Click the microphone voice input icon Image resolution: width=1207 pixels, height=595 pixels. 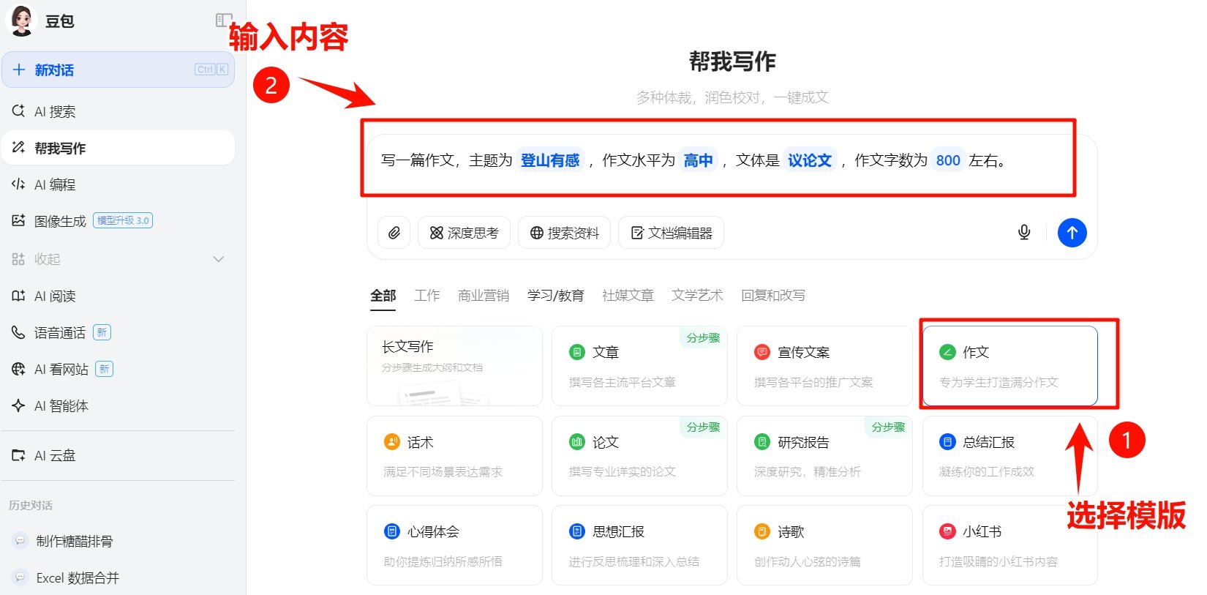point(1024,233)
